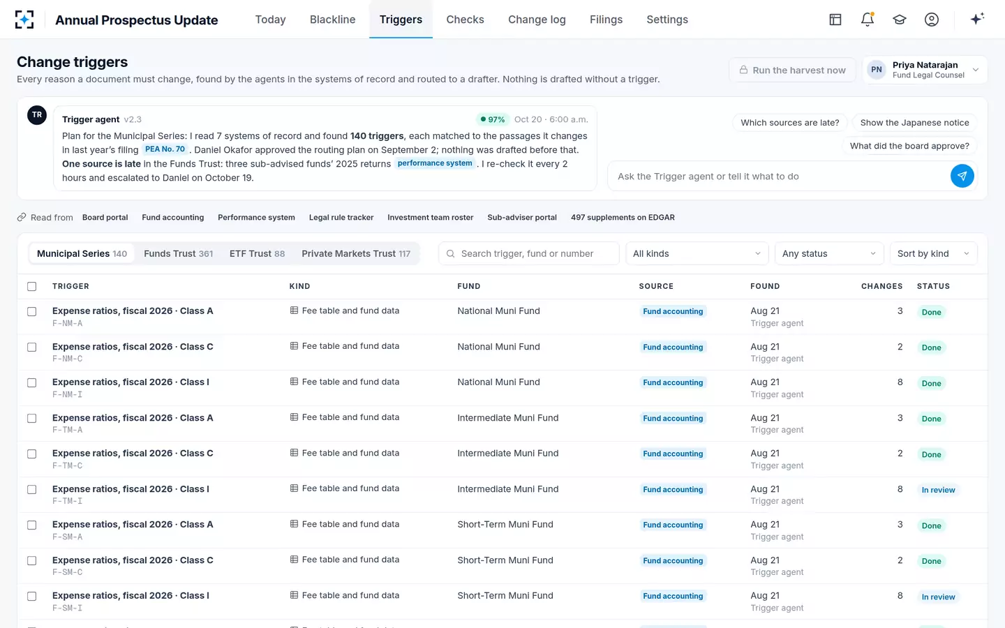Click the TR avatar of the Trigger agent

coord(37,115)
